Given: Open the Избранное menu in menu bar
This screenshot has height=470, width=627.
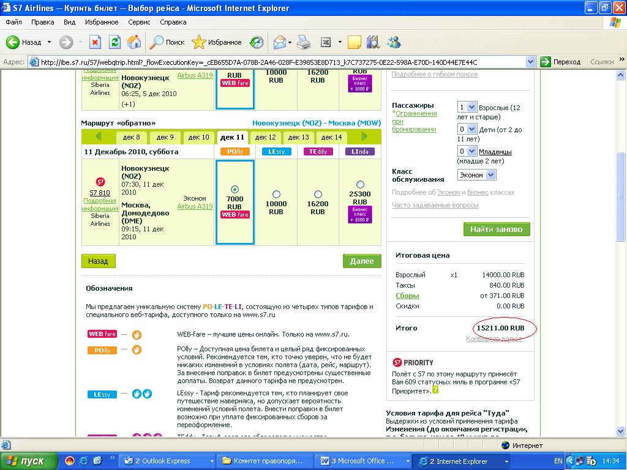Looking at the screenshot, I should click(x=102, y=22).
